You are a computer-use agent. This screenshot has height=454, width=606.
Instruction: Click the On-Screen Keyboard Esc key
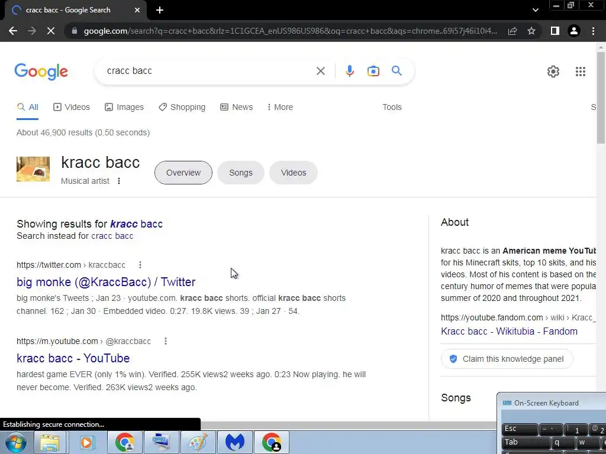click(x=520, y=429)
